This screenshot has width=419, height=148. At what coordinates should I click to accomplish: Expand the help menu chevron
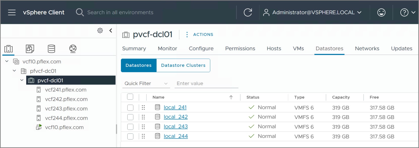pos(413,12)
